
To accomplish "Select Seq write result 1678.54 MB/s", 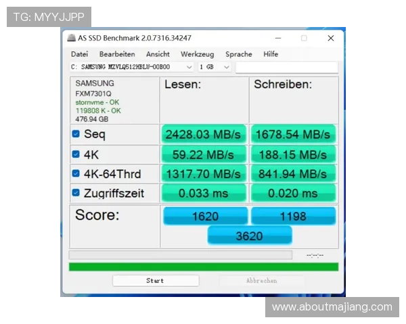I will (x=293, y=134).
